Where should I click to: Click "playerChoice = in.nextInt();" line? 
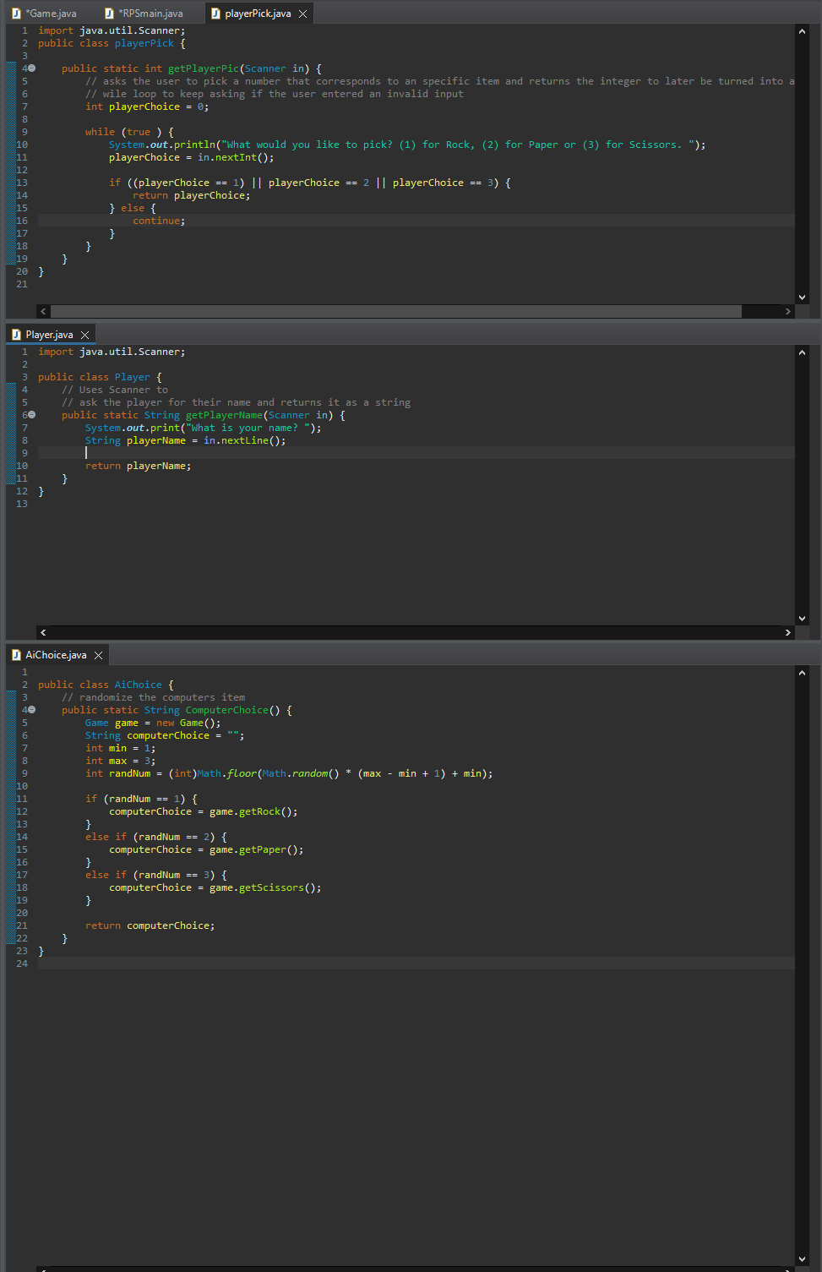[192, 157]
